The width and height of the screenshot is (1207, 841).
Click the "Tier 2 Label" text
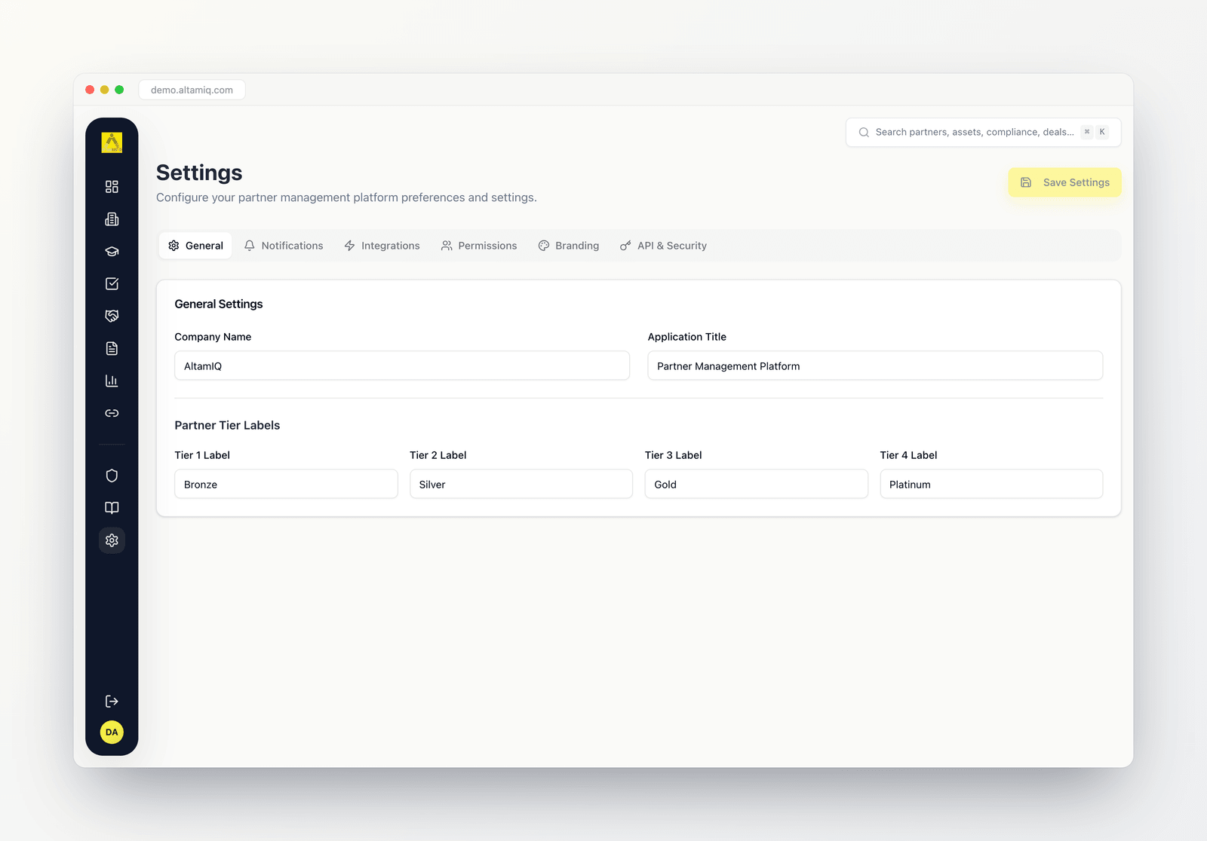pos(438,455)
